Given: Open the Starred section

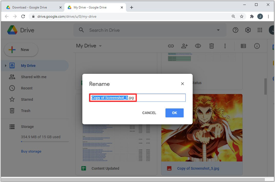Looking at the screenshot, I should tap(27, 99).
